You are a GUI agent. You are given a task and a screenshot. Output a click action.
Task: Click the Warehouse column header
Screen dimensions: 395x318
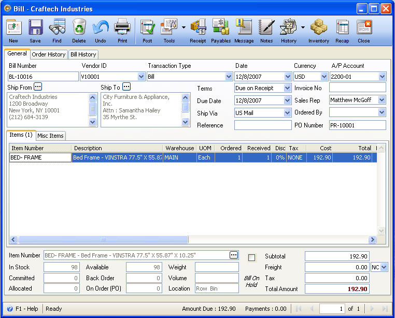(180, 148)
